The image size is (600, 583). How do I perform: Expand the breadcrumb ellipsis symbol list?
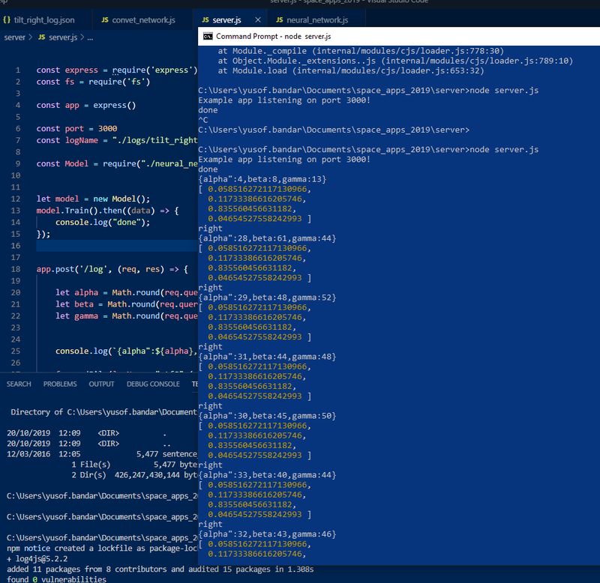(x=90, y=37)
